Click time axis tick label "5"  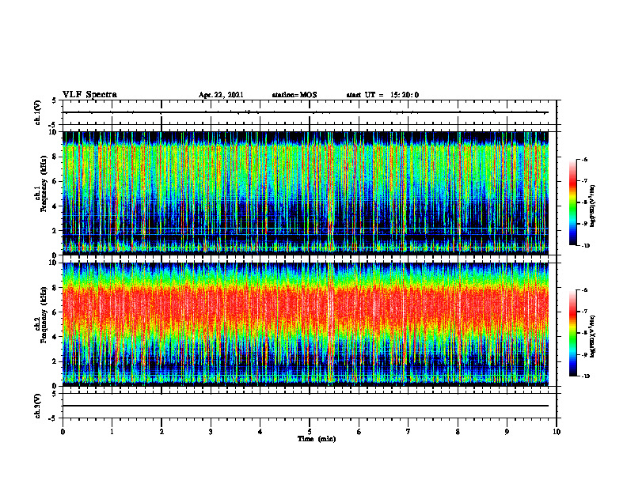(310, 432)
